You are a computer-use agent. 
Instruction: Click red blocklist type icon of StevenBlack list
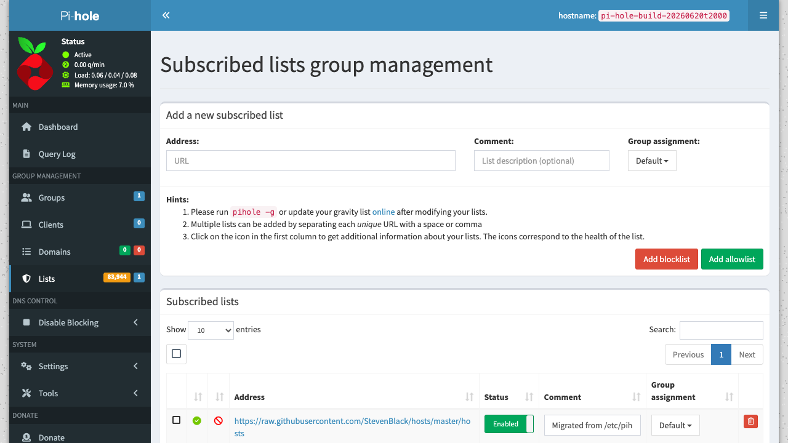coord(219,421)
